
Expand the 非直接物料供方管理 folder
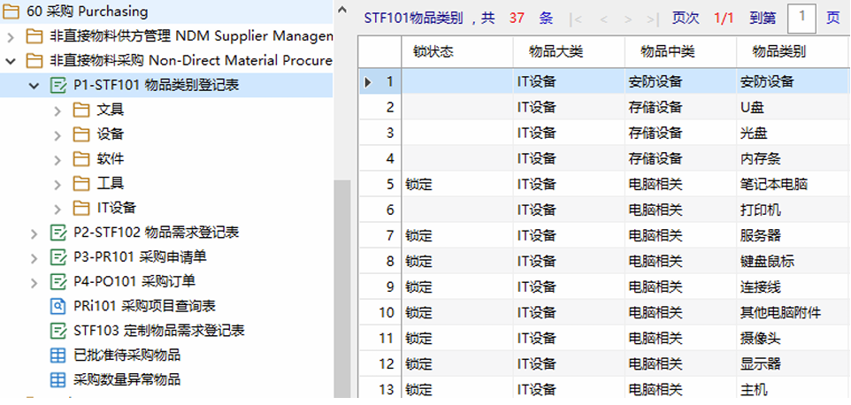point(11,36)
